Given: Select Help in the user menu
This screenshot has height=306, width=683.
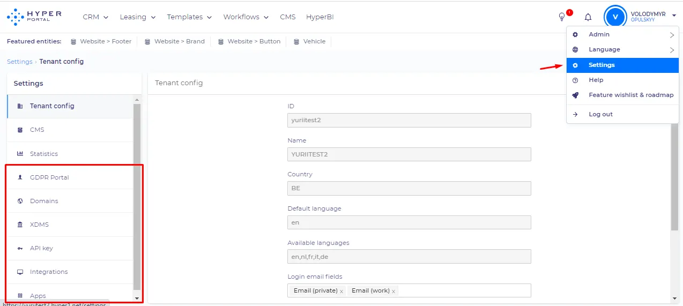Looking at the screenshot, I should pos(622,80).
